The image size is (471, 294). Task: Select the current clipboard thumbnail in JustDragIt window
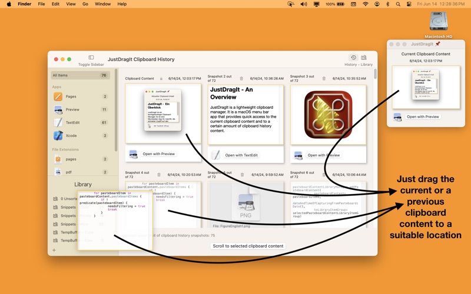(426, 87)
